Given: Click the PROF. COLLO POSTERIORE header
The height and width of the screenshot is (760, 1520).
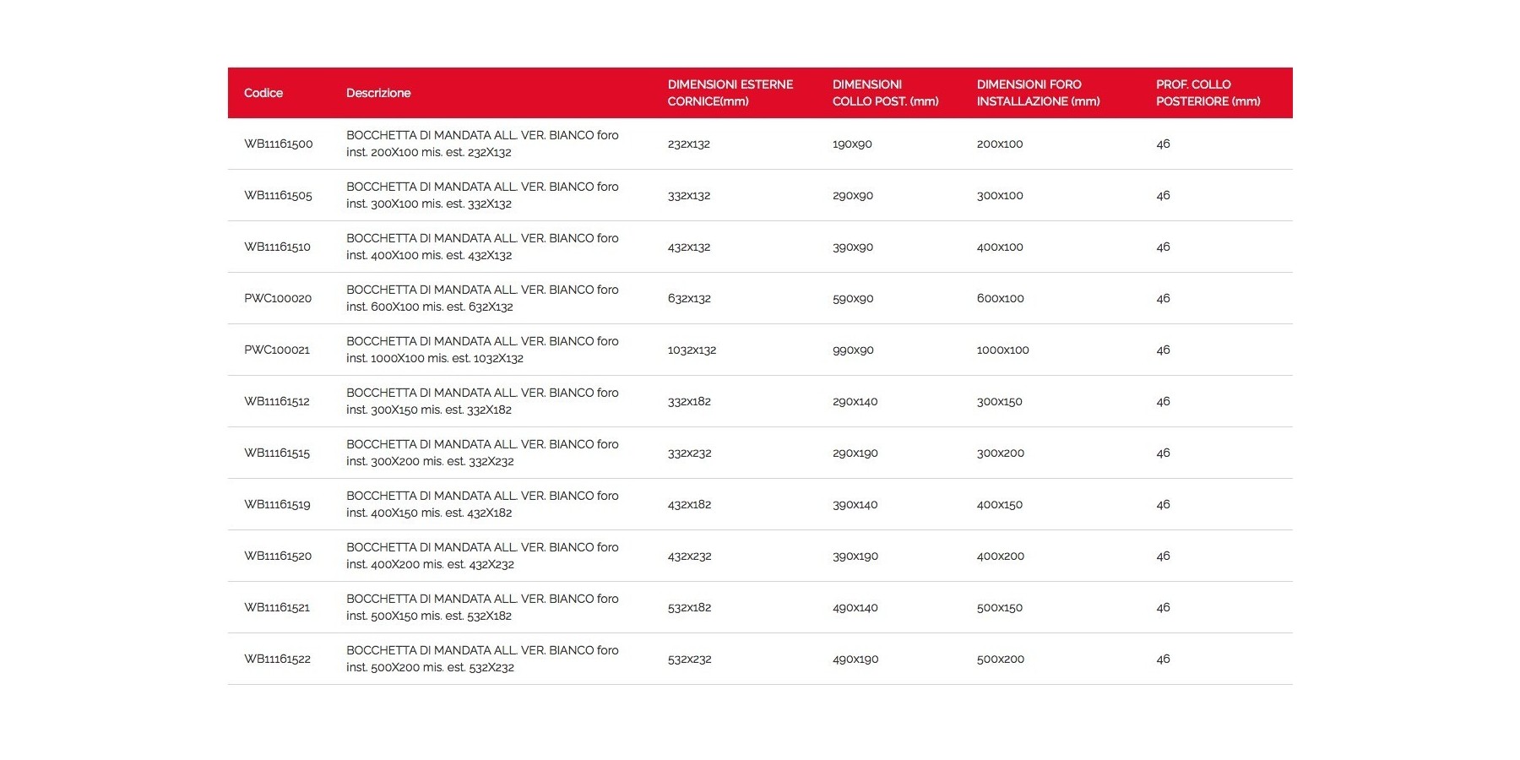Looking at the screenshot, I should [1208, 93].
